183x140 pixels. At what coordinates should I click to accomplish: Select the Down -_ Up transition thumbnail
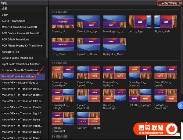63,22
